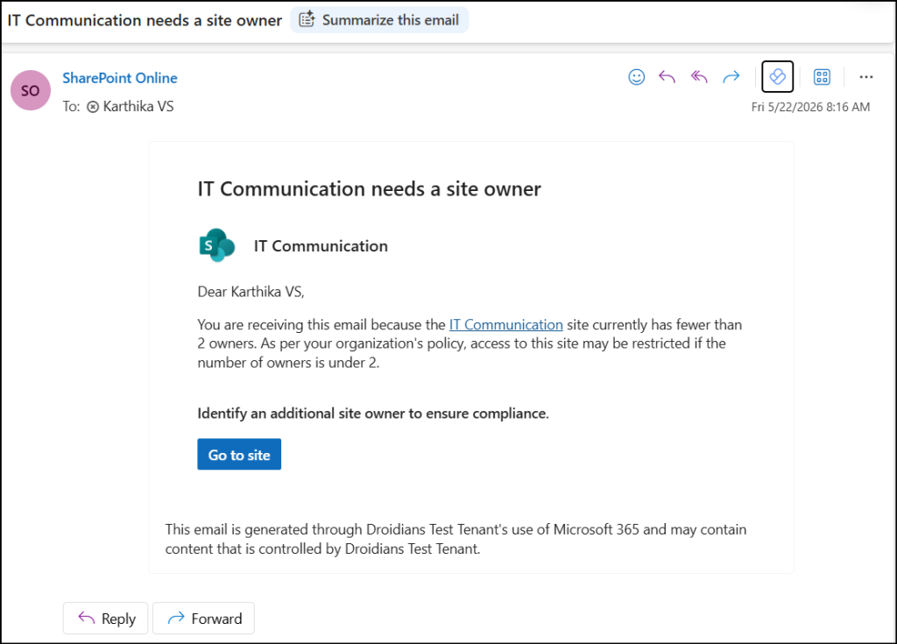The height and width of the screenshot is (644, 897).
Task: Click the IT Communication site name heading
Action: 321,246
